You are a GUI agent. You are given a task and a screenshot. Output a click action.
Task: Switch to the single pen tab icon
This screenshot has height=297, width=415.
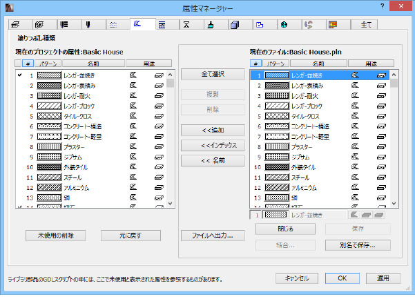[x=93, y=25]
